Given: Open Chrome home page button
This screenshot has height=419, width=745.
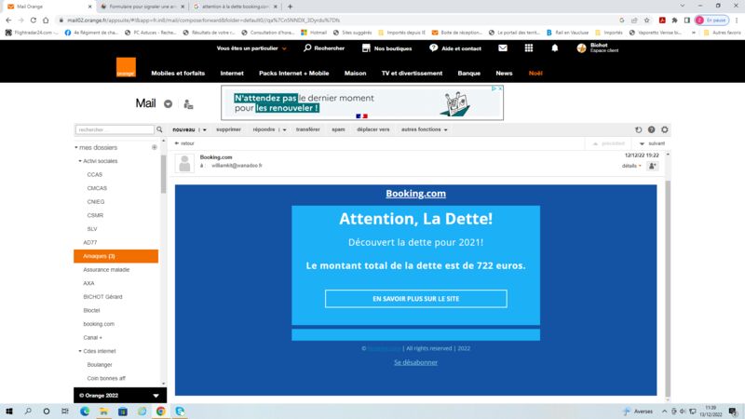Looking at the screenshot, I should (x=46, y=20).
